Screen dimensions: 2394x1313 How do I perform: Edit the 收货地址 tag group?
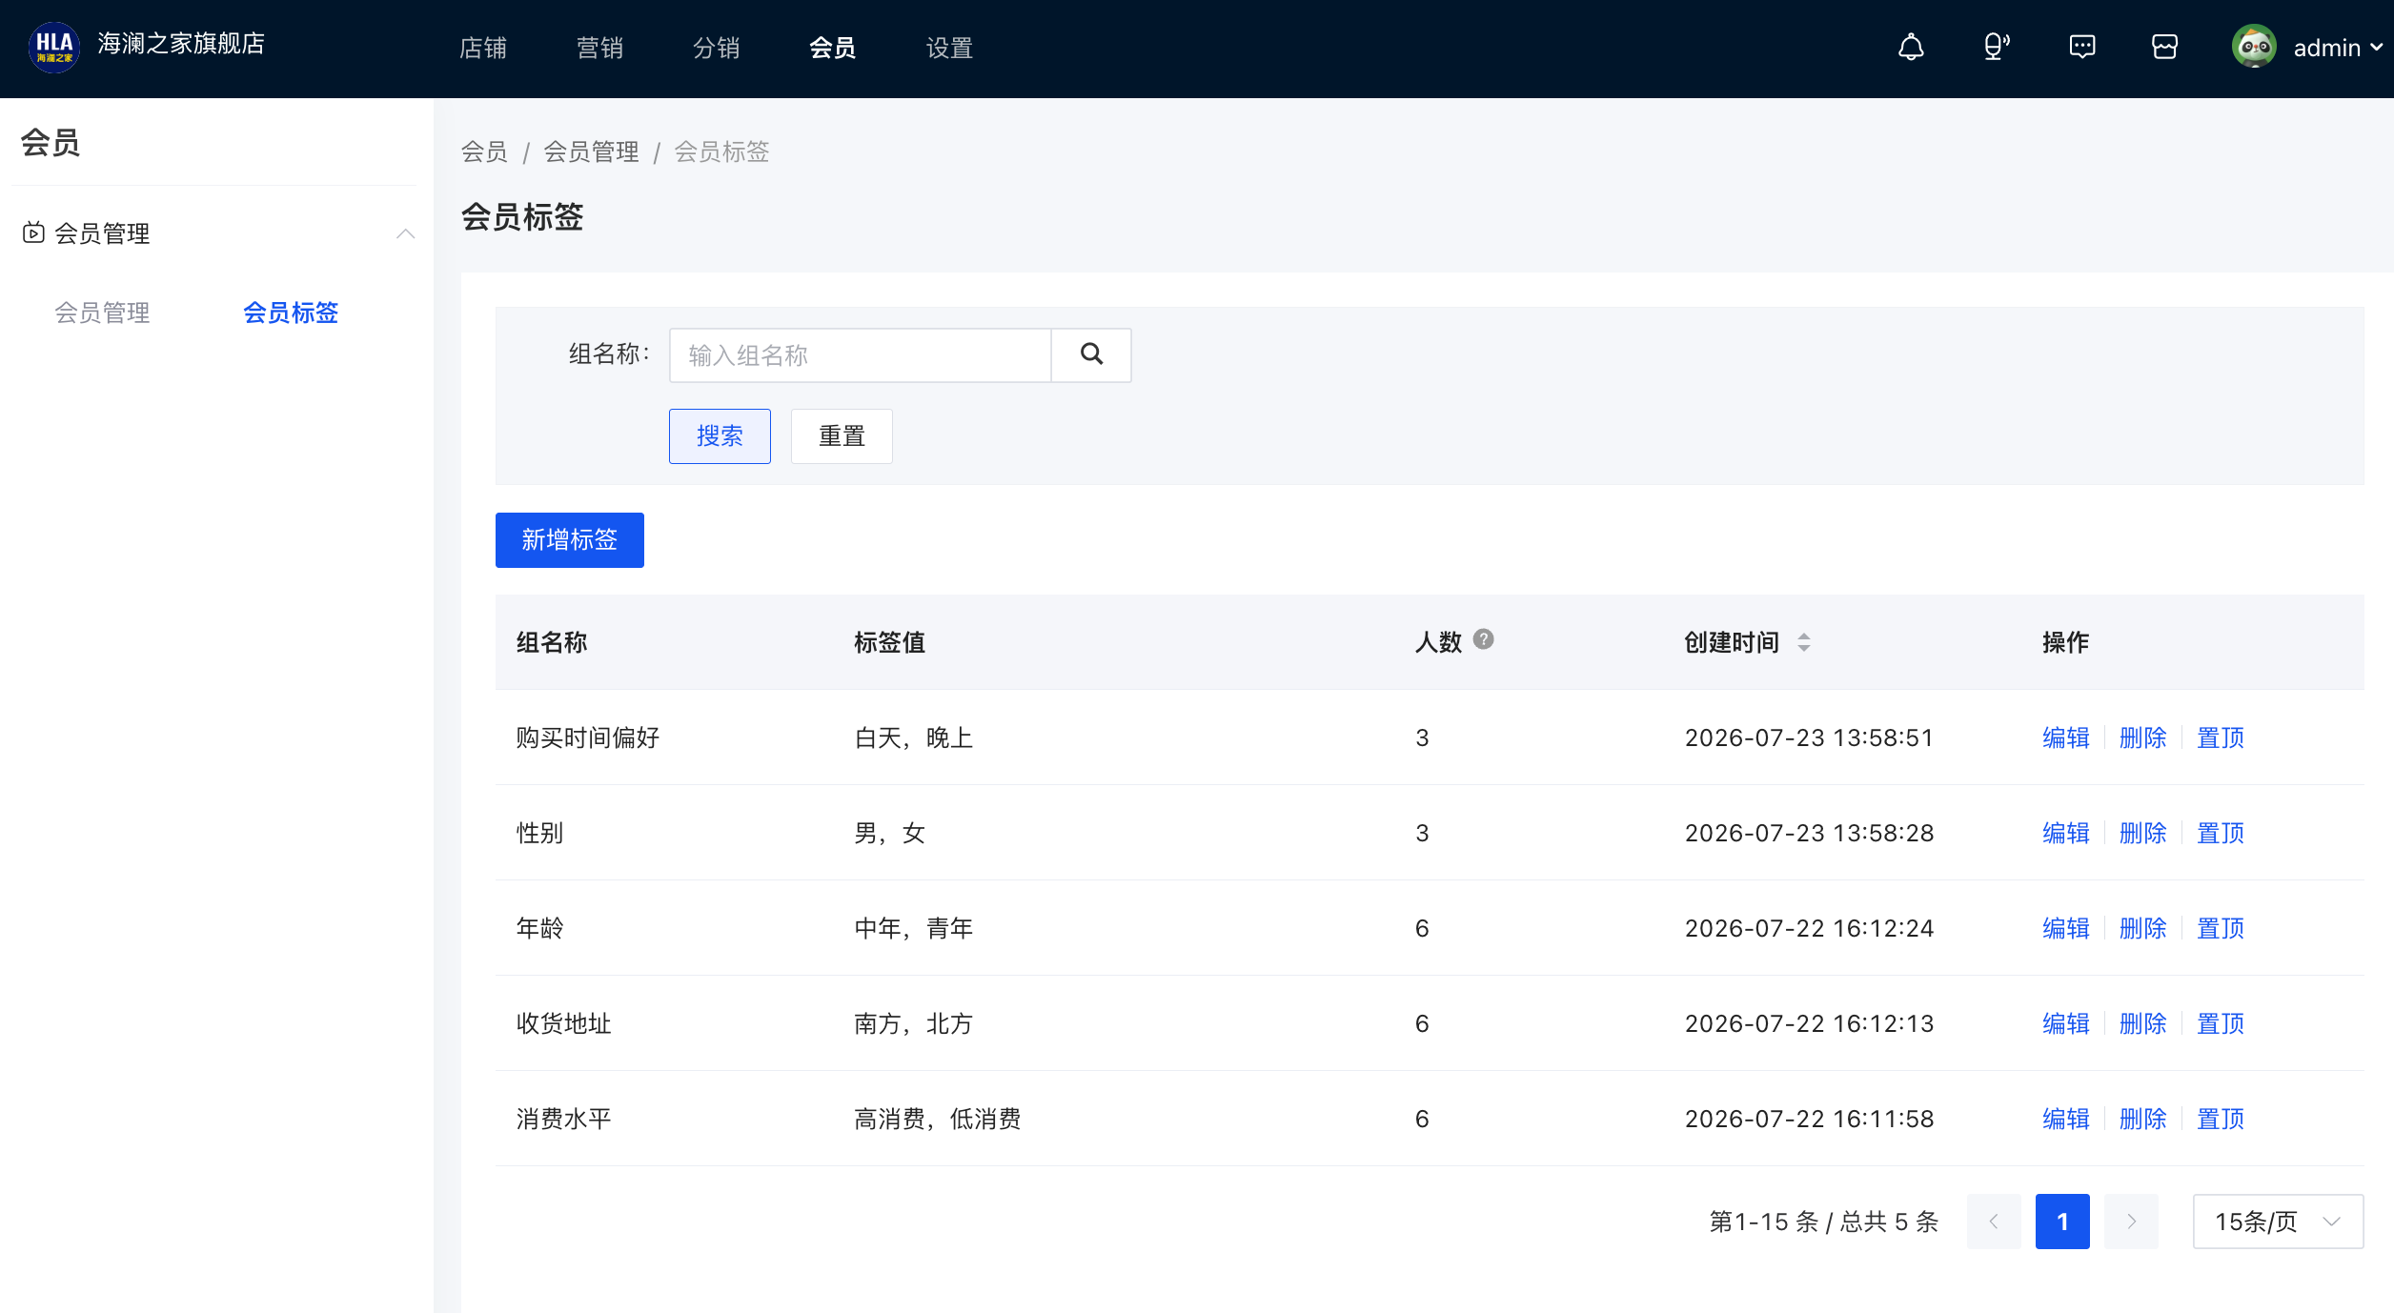pos(2066,1023)
